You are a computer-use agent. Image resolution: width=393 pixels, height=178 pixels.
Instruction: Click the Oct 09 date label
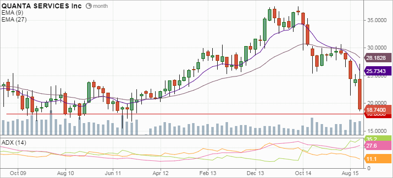coord(19,173)
